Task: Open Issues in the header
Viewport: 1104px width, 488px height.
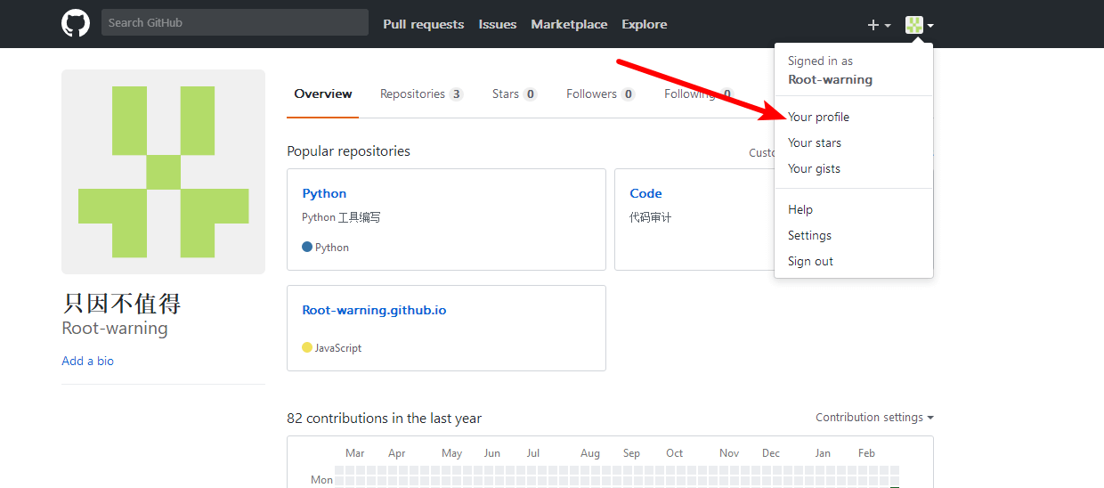Action: (498, 24)
